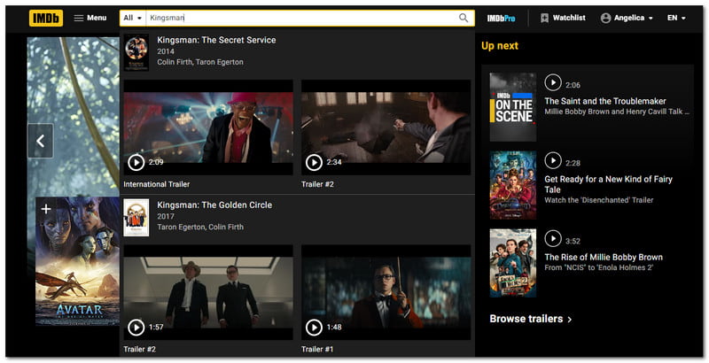Expand the Angelica account dropdown

tap(627, 18)
